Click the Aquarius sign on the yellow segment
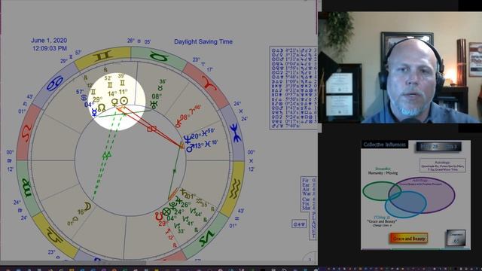The image size is (482, 271). click(234, 188)
